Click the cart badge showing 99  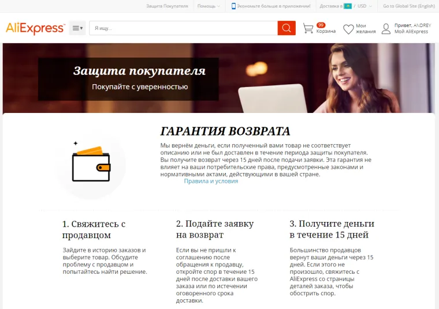[x=321, y=25]
